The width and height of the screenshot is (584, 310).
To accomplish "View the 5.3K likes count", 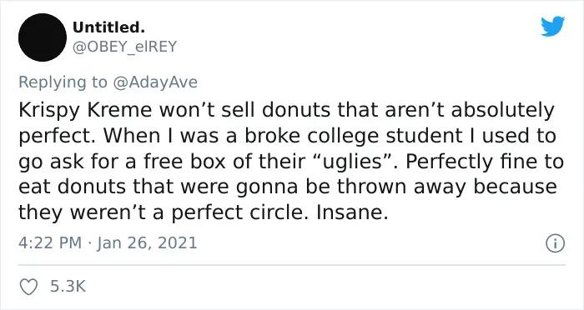I will 68,287.
